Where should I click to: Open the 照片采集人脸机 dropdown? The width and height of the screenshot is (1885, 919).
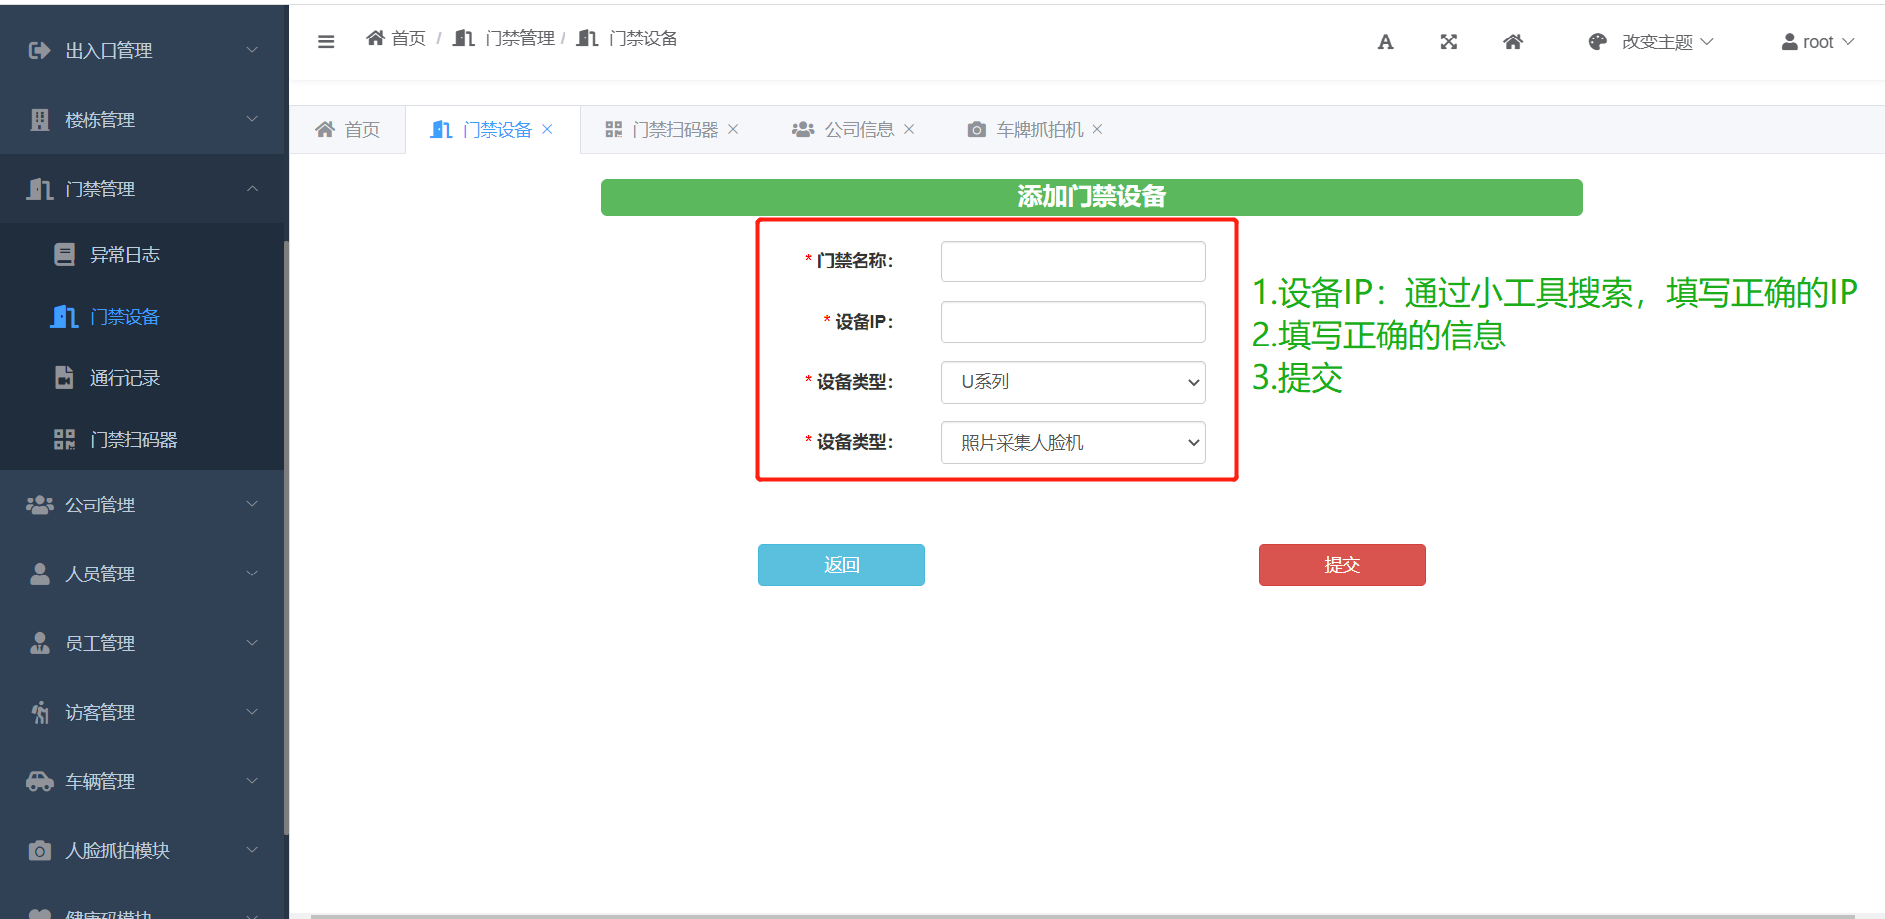pos(1073,443)
